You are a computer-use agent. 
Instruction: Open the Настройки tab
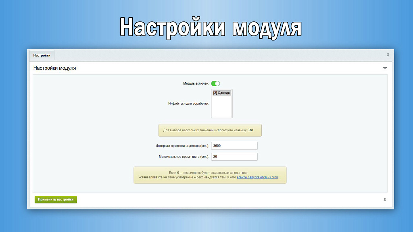(42, 55)
